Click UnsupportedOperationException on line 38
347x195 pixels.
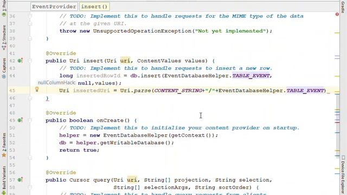click(x=142, y=31)
